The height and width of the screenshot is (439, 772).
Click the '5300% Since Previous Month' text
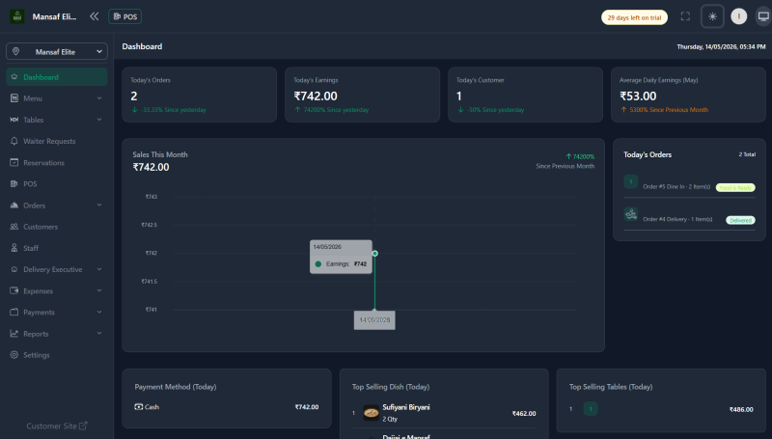(669, 110)
